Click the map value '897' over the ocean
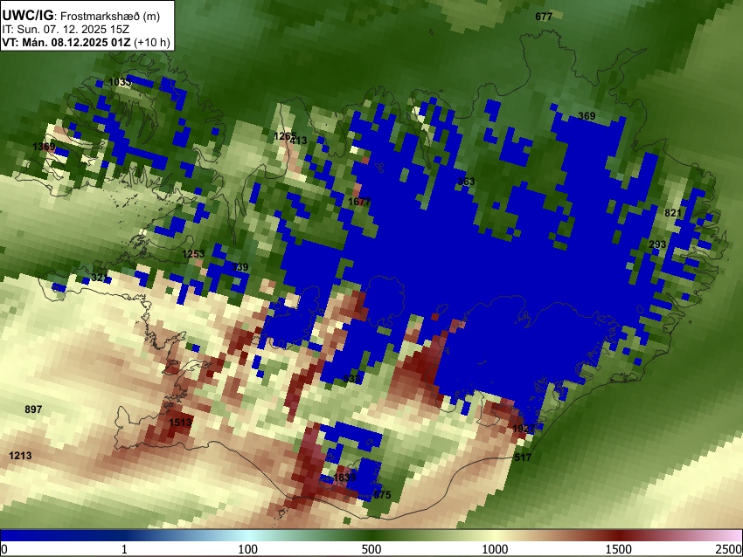The height and width of the screenshot is (557, 743). click(33, 409)
